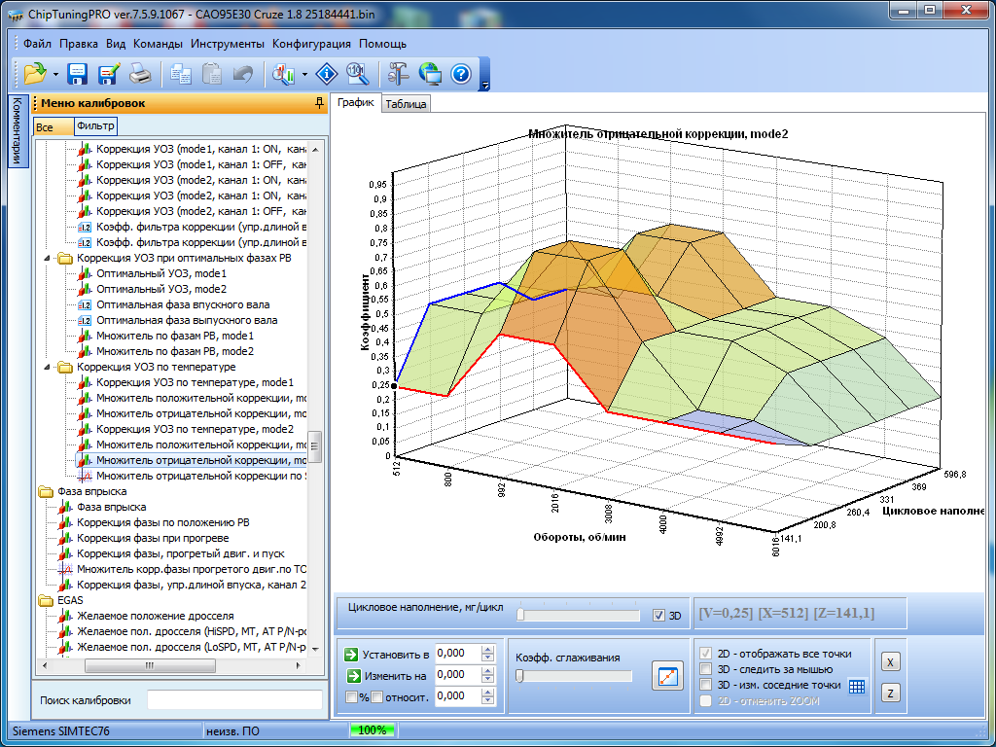Click the smoothing graph button
Viewport: 996px width, 747px height.
click(668, 676)
